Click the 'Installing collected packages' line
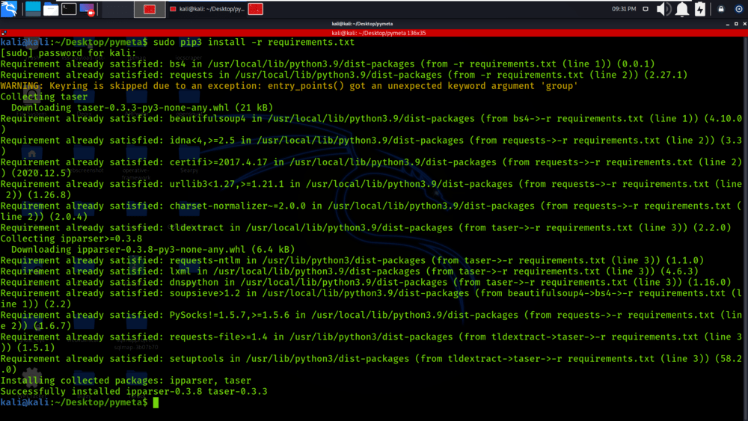The image size is (748, 421). coord(126,381)
